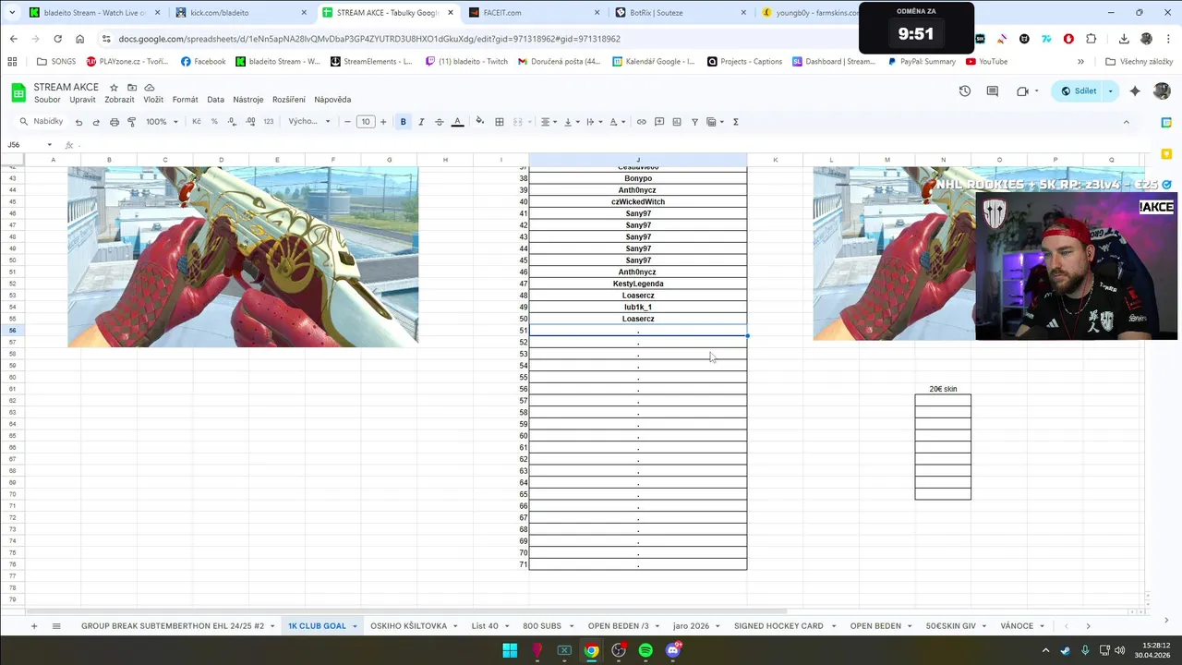Click the font size field showing 10
Viewport: 1182px width, 665px height.
point(366,122)
